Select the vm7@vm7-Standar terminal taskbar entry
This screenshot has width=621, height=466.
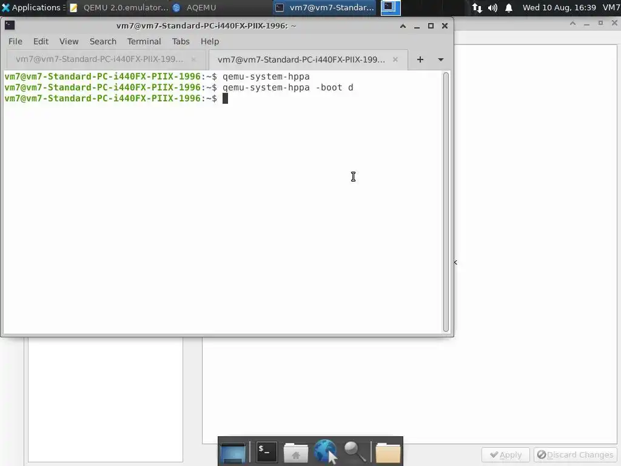[x=324, y=7]
